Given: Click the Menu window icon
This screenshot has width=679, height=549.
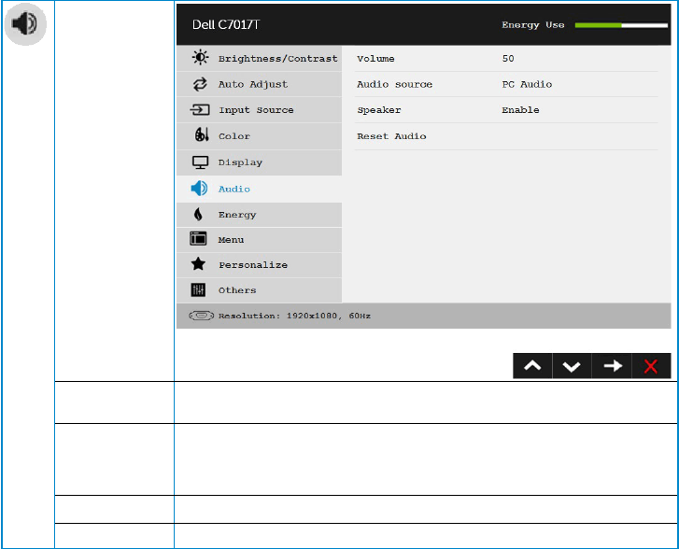Looking at the screenshot, I should point(198,239).
